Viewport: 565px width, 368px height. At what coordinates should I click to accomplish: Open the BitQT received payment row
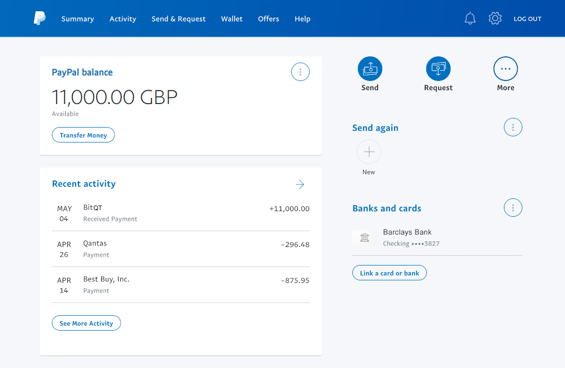(181, 213)
